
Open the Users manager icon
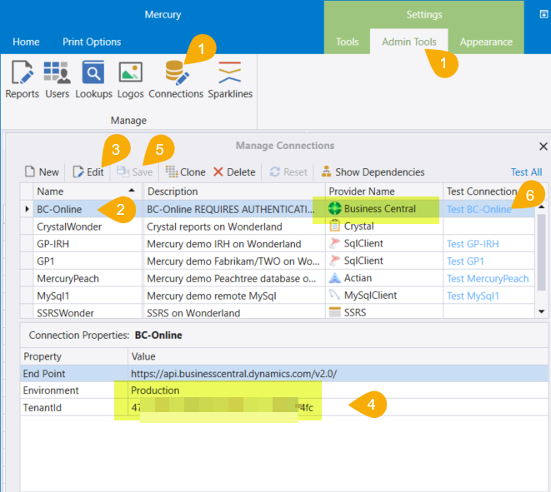click(x=58, y=79)
